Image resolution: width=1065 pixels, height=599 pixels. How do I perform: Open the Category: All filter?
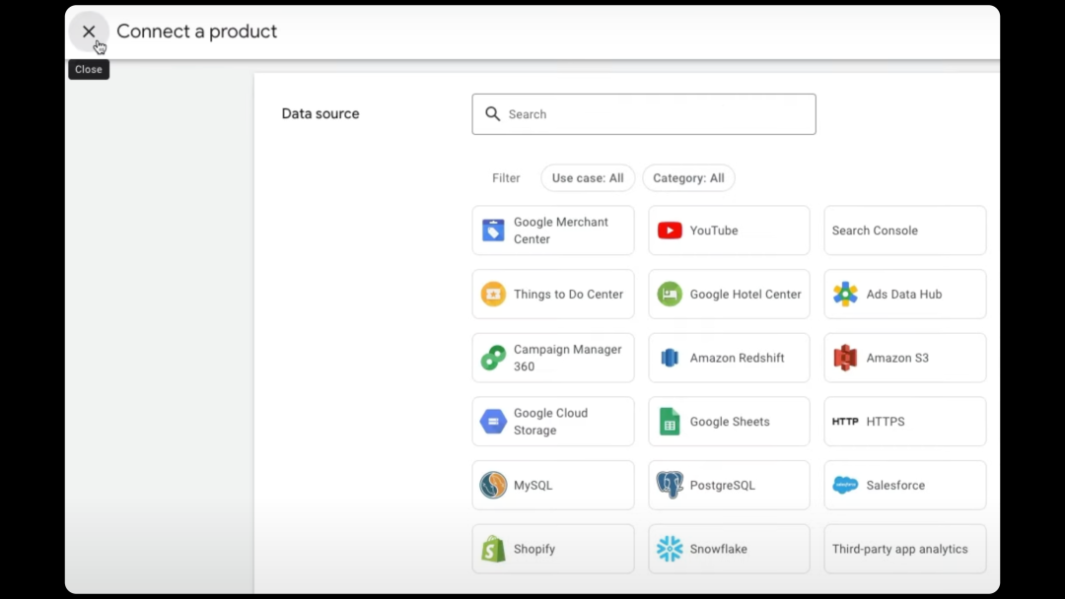[x=688, y=177]
